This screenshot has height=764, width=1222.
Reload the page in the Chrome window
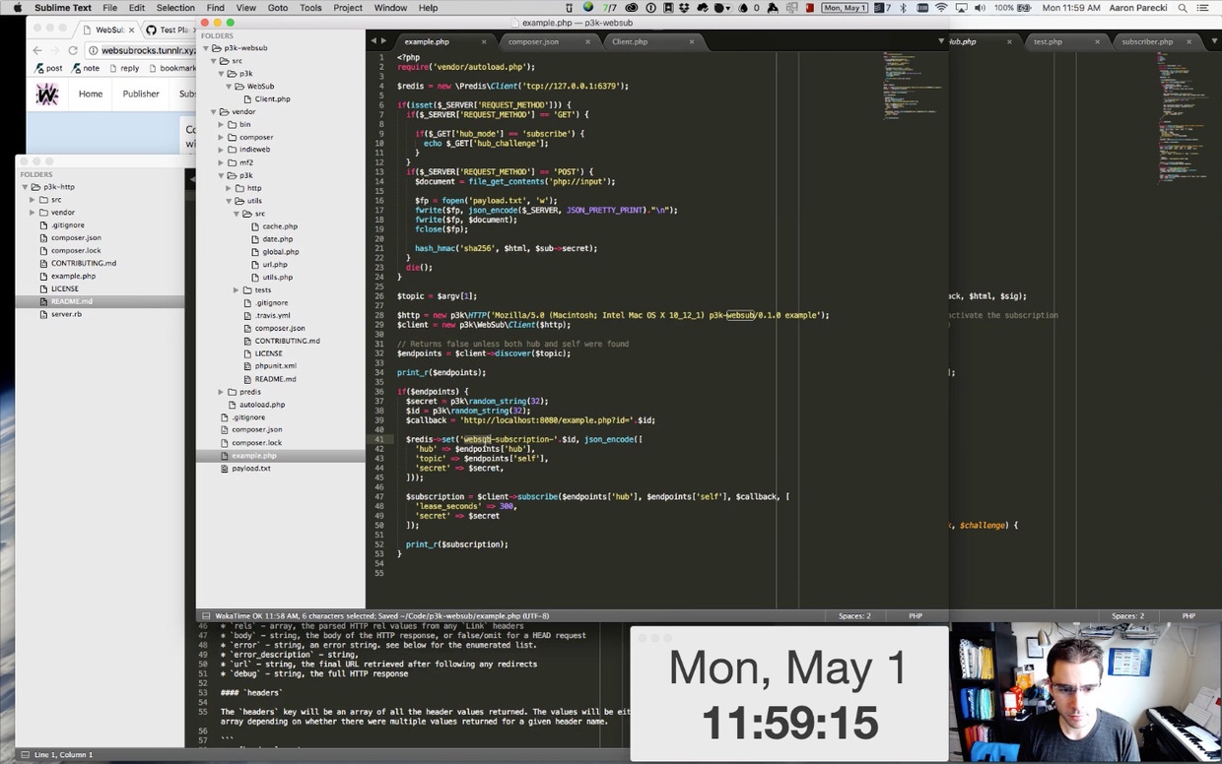(x=73, y=50)
